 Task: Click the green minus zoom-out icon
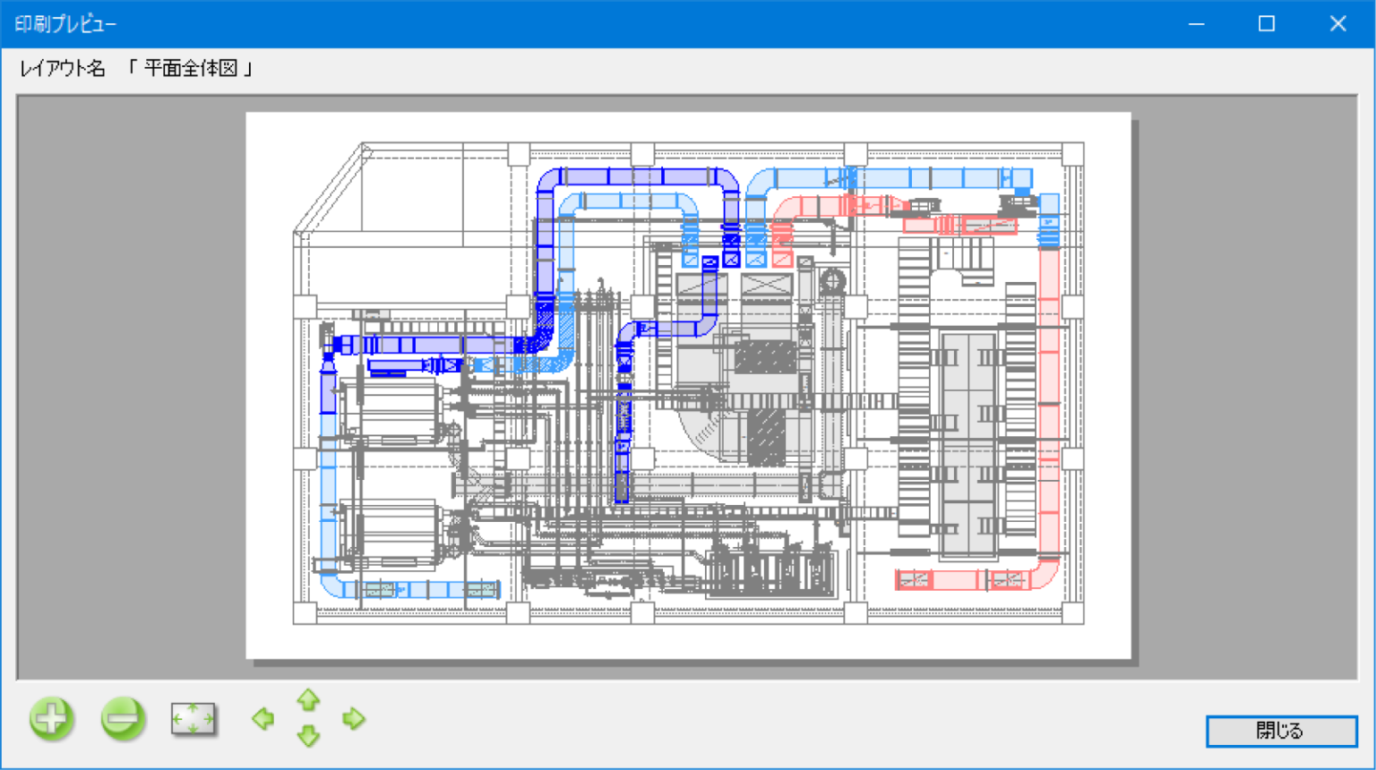tap(123, 719)
